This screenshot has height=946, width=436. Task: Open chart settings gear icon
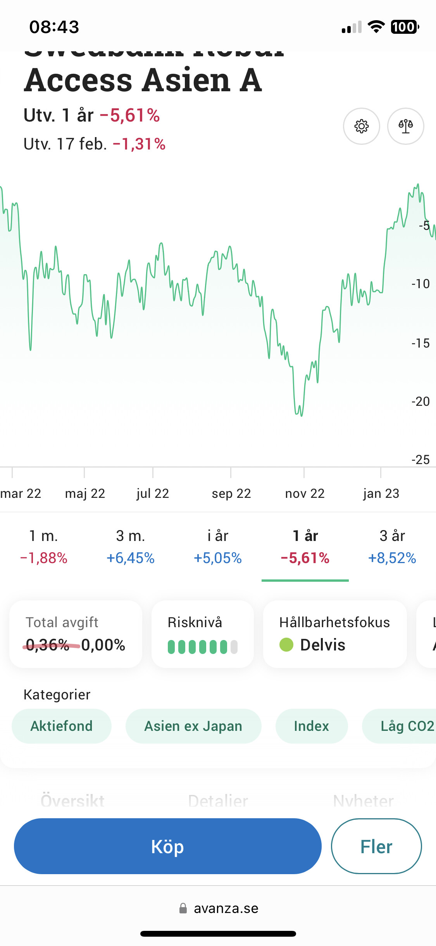click(361, 126)
